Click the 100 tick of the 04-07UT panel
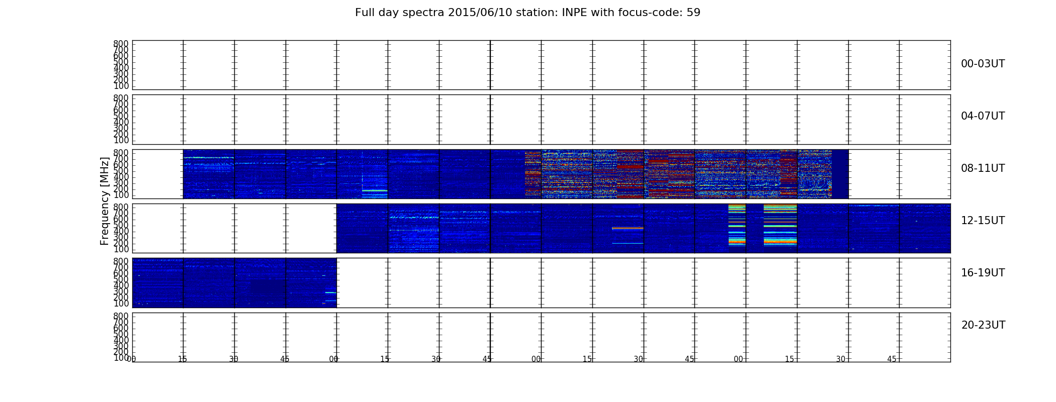Viewport: 1056px width, 402px height. pyautogui.click(x=121, y=140)
